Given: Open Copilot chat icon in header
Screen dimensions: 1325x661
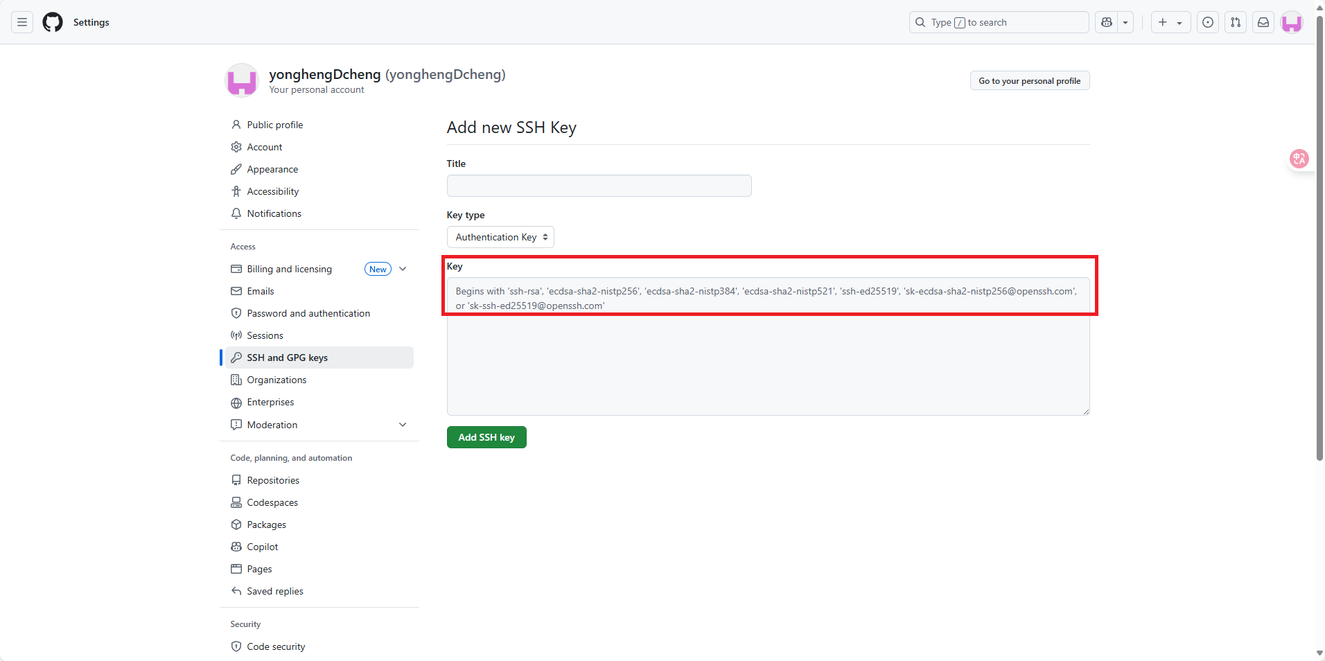Looking at the screenshot, I should tap(1107, 22).
